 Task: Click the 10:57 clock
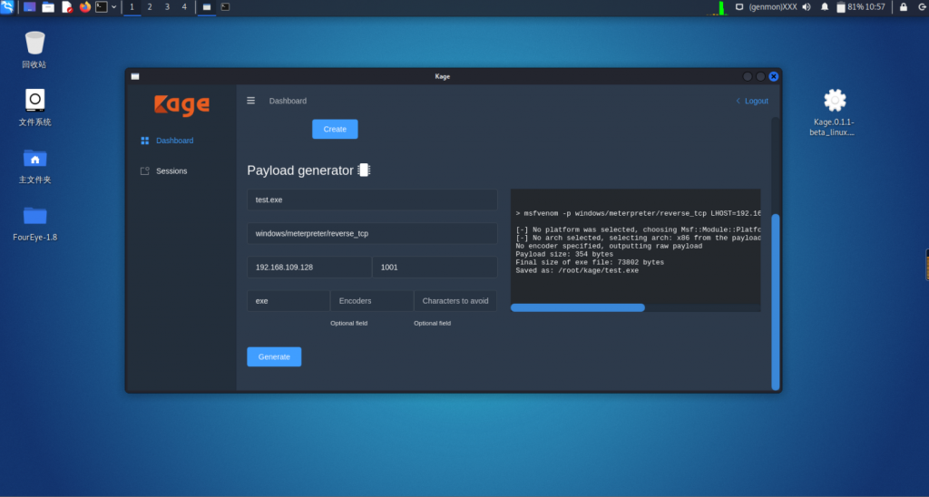click(x=875, y=7)
